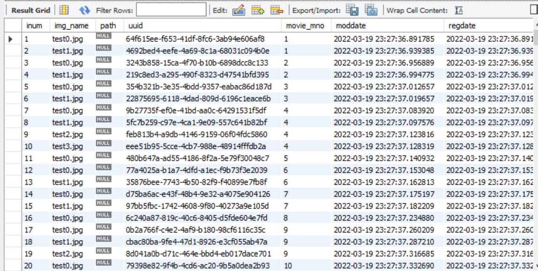Click uuid cell 219c8ed3-a295-490f-8323-d47541bfd395
The image size is (538, 271).
tap(203, 74)
